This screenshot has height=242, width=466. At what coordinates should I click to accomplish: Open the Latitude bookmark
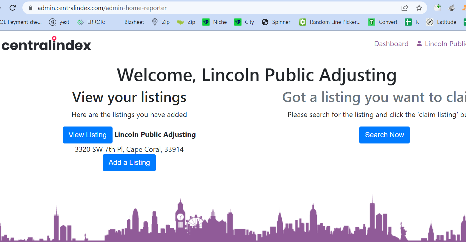point(441,22)
